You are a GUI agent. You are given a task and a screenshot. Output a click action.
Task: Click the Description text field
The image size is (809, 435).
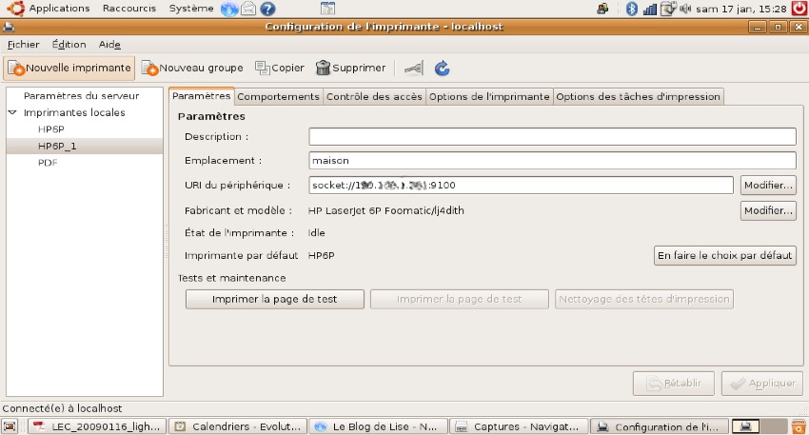pos(552,137)
